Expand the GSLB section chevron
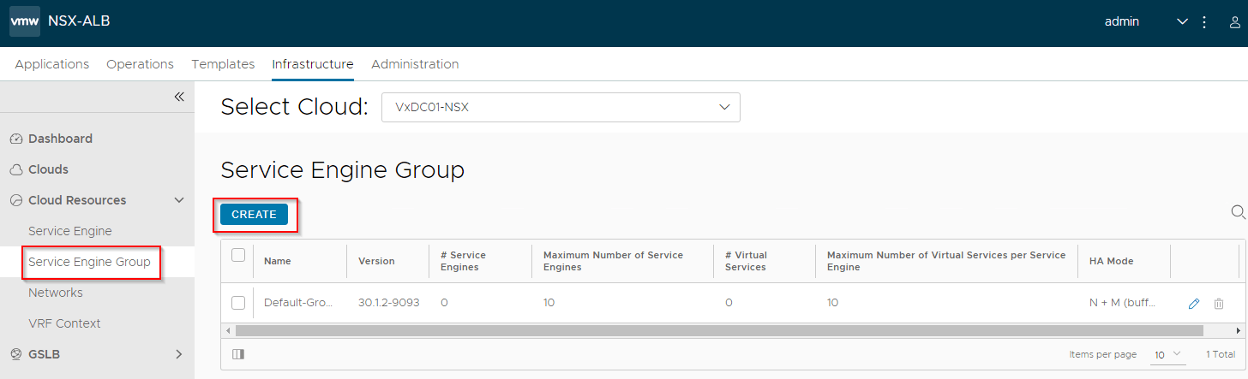 [179, 354]
